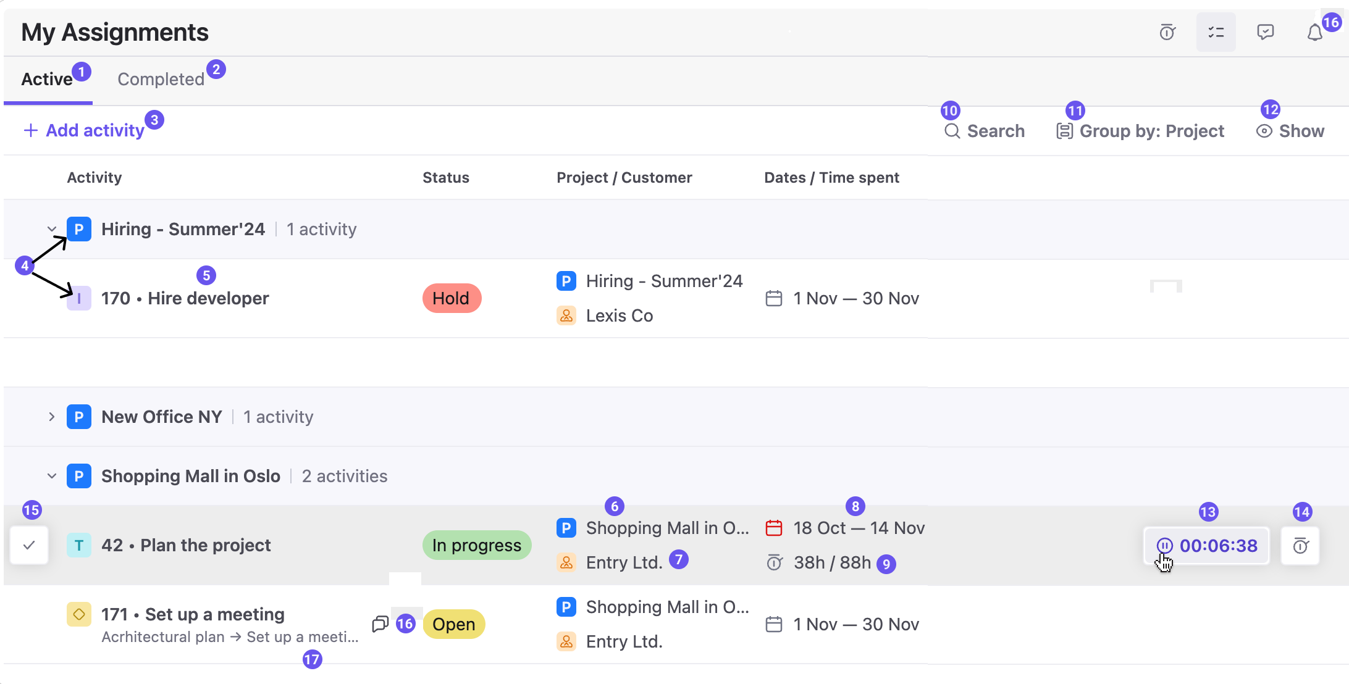Open the timer icon in the page header

pos(1167,32)
